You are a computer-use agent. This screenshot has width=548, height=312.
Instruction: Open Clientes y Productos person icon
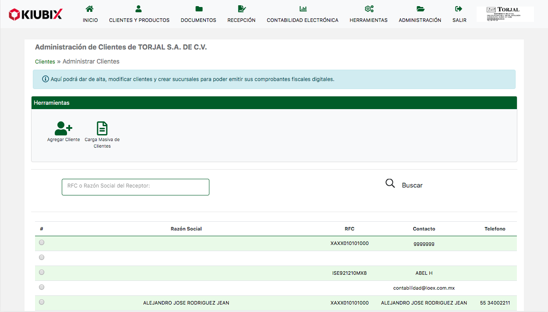click(x=139, y=9)
